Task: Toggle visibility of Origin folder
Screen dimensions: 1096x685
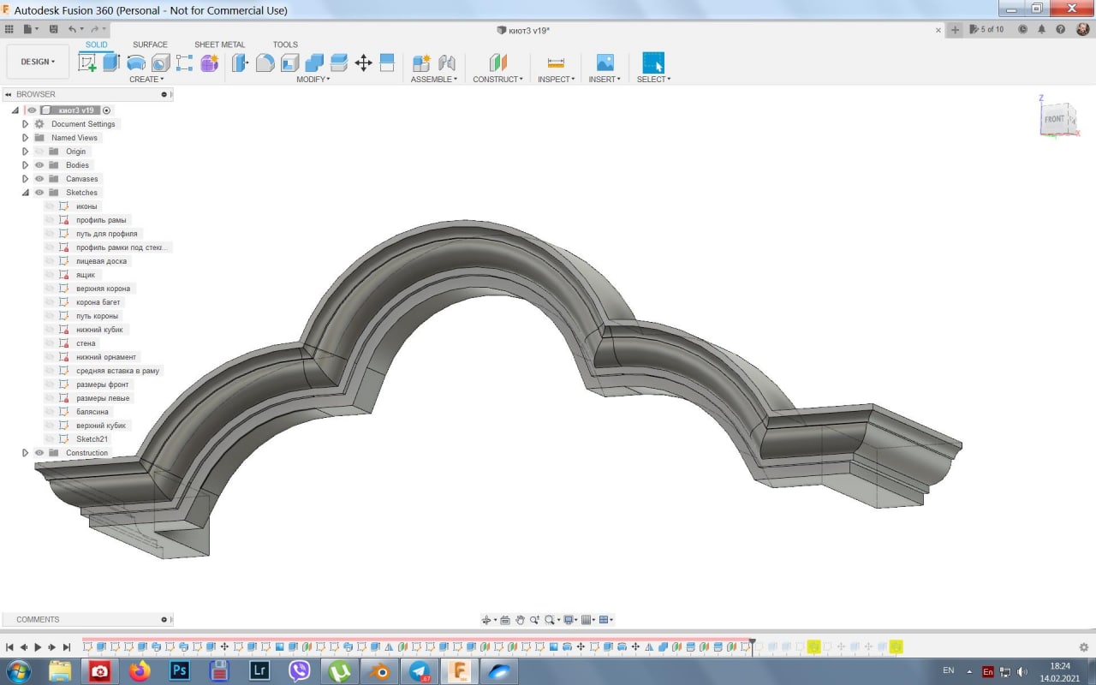Action: click(x=39, y=152)
